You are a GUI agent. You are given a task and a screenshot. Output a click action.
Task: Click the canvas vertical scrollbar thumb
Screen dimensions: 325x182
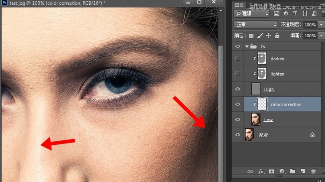click(x=221, y=114)
